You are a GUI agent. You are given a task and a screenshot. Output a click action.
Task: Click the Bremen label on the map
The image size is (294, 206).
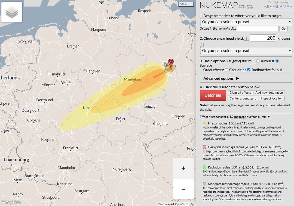click(73, 46)
